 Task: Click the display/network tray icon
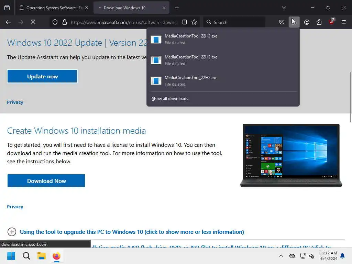pos(303,256)
